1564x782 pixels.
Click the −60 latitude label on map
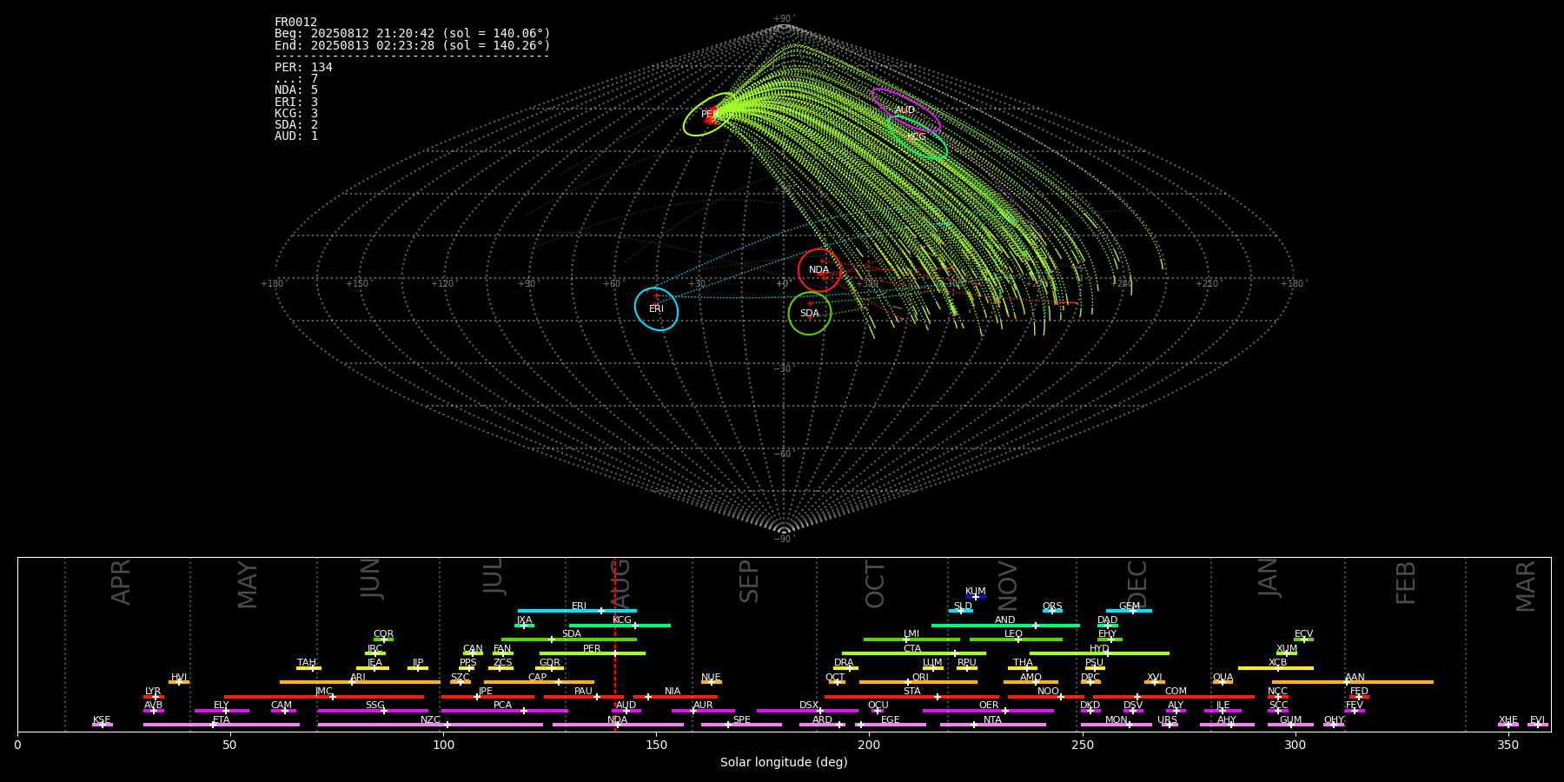tap(783, 454)
